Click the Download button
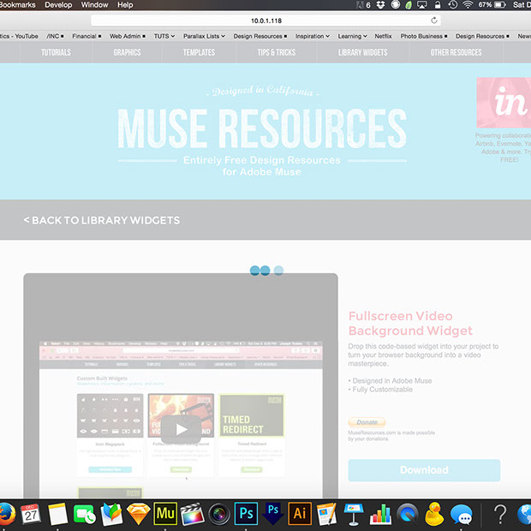531x531 pixels. click(x=424, y=470)
